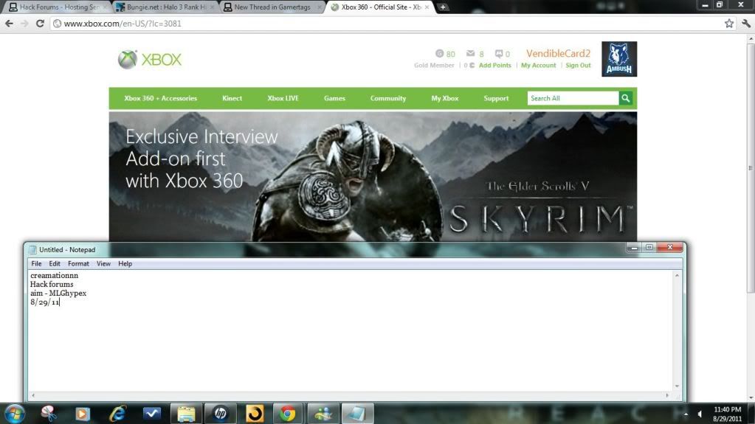
Task: Click the 'aim - MLGhypex' line in Notepad
Action: [x=58, y=293]
